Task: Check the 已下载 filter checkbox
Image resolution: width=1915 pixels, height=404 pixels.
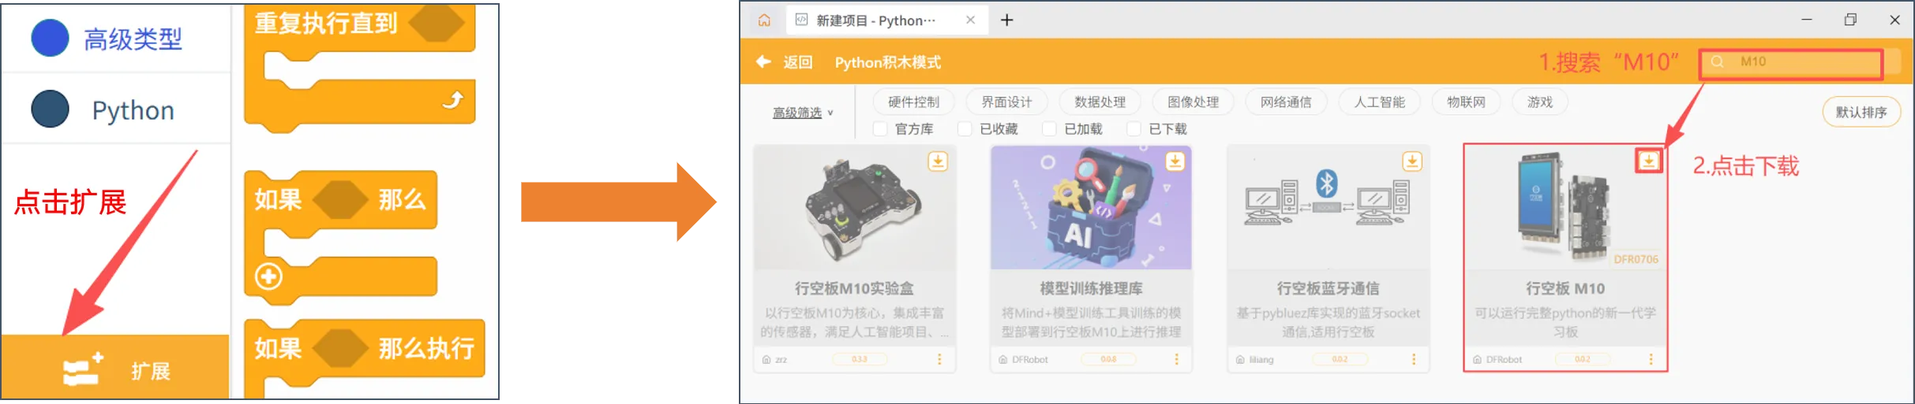Action: (1134, 128)
